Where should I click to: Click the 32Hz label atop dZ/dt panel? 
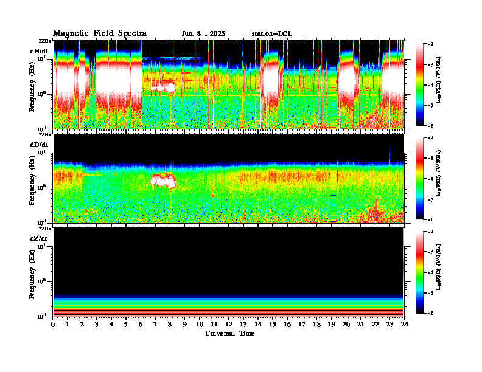coord(45,229)
